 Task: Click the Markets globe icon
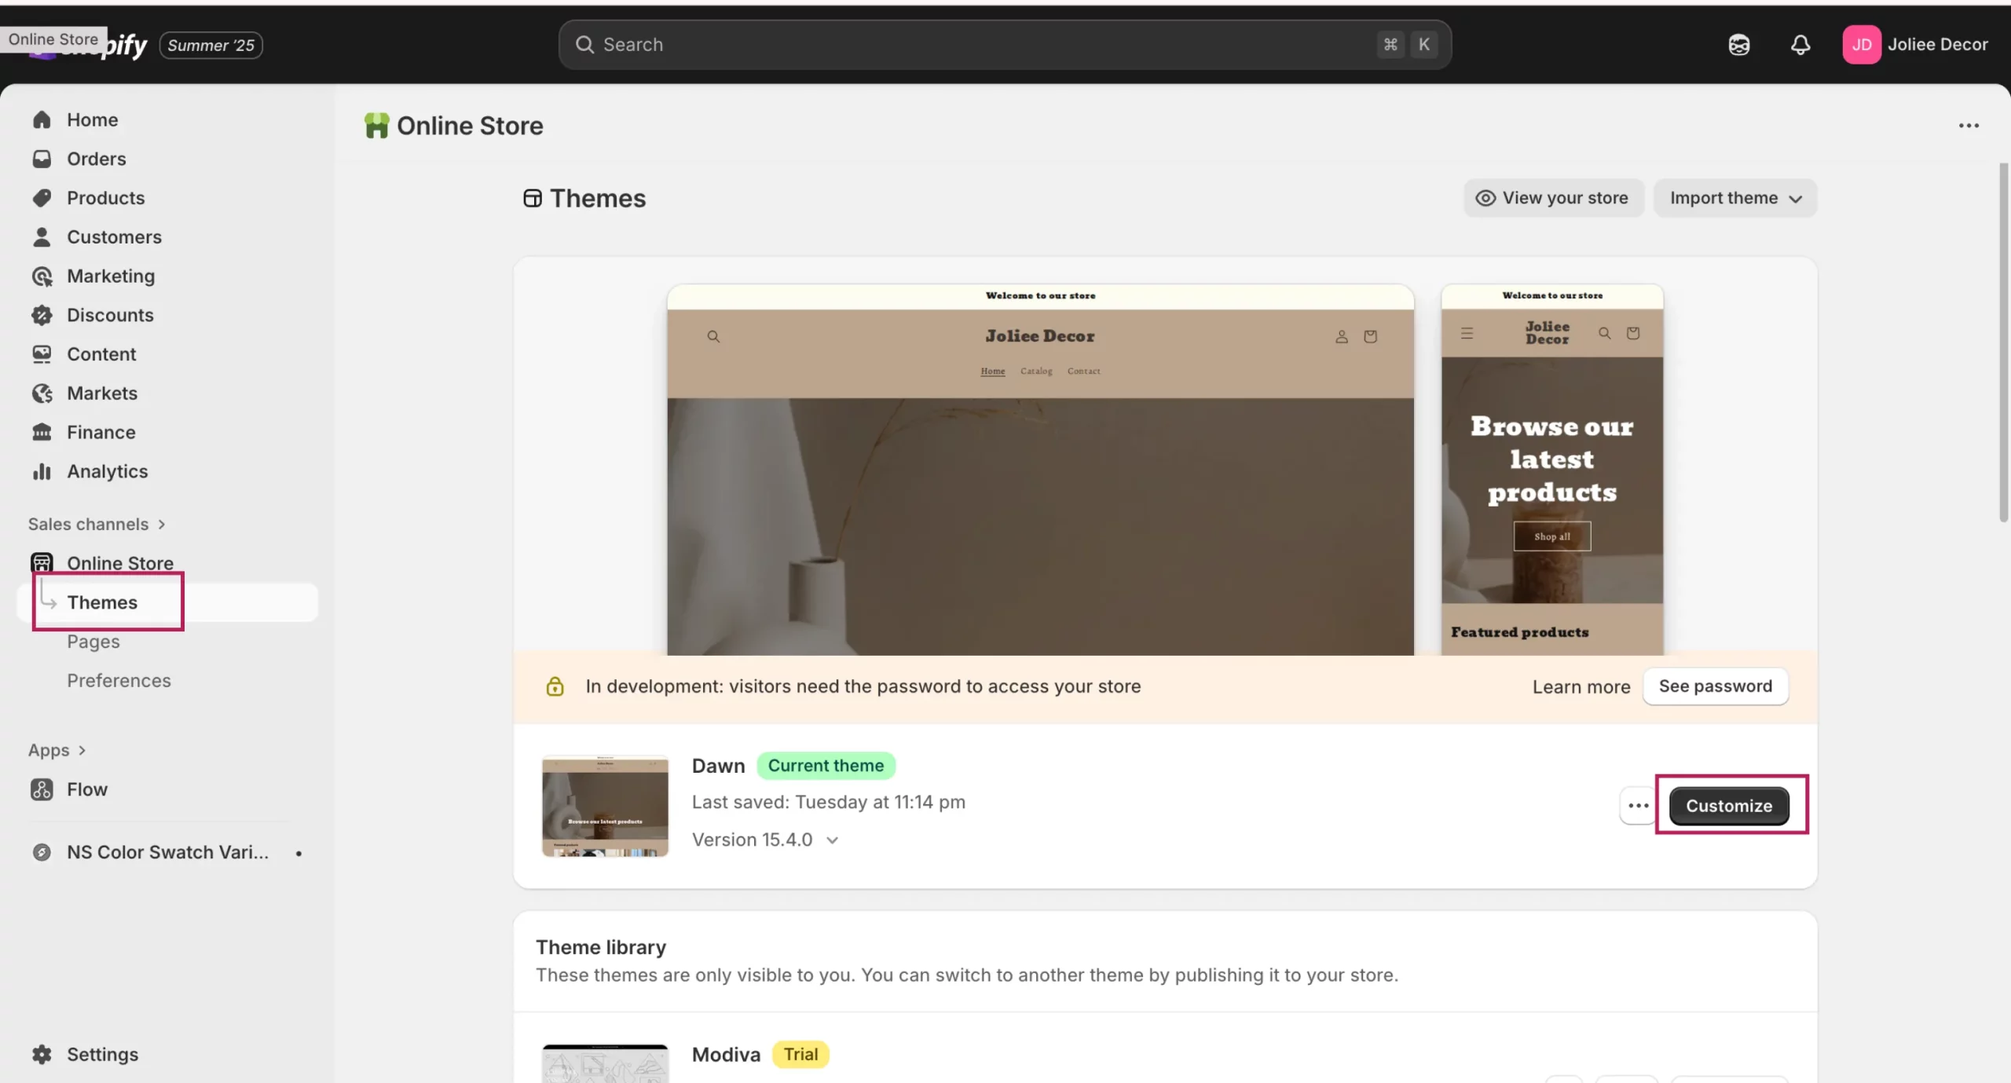click(x=42, y=393)
